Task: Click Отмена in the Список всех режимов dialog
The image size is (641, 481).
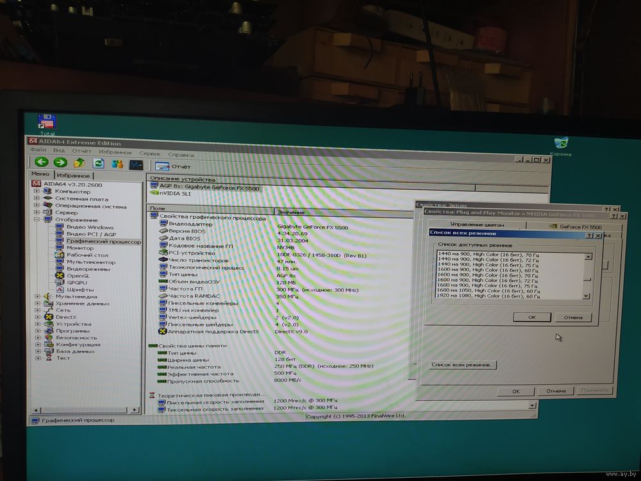Action: click(x=573, y=317)
